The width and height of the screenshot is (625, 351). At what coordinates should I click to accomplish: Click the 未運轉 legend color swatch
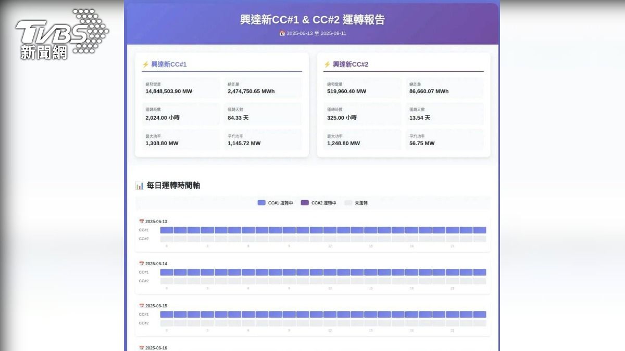348,203
